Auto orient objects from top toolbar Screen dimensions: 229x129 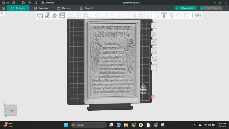[x=55, y=15]
